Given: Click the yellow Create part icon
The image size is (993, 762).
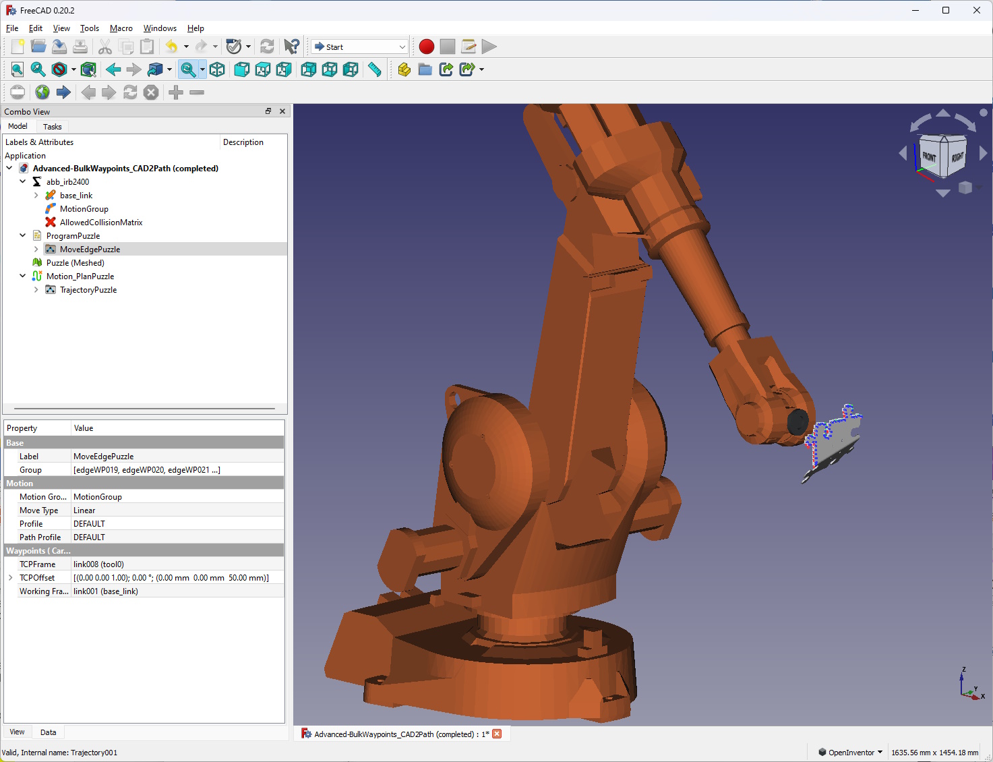Looking at the screenshot, I should coord(404,69).
